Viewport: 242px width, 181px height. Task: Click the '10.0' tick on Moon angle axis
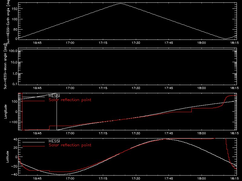click(14, 62)
